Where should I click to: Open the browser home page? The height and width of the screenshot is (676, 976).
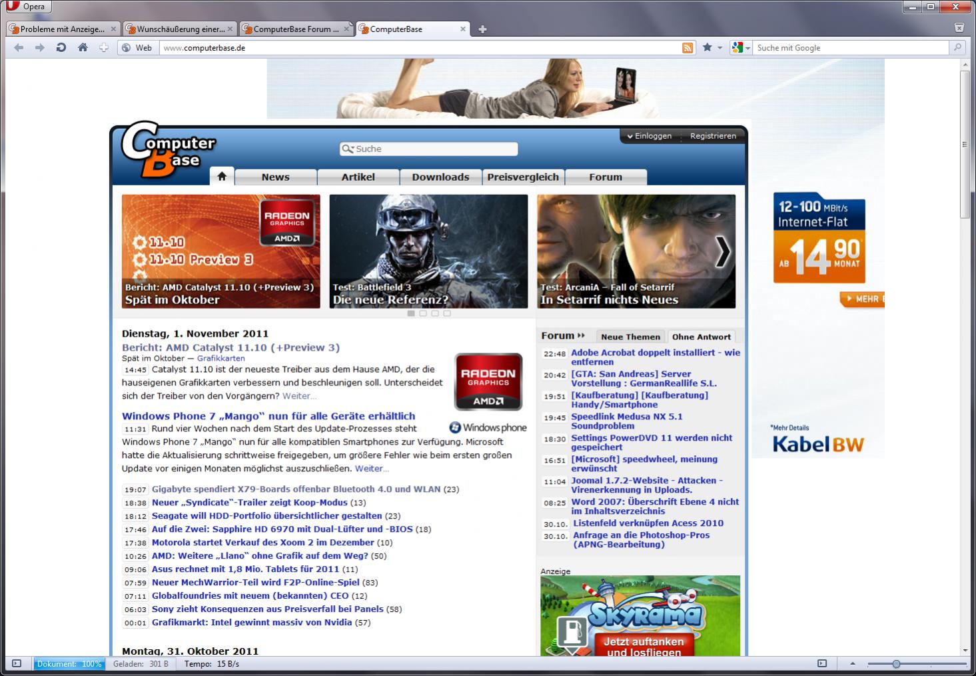click(83, 48)
